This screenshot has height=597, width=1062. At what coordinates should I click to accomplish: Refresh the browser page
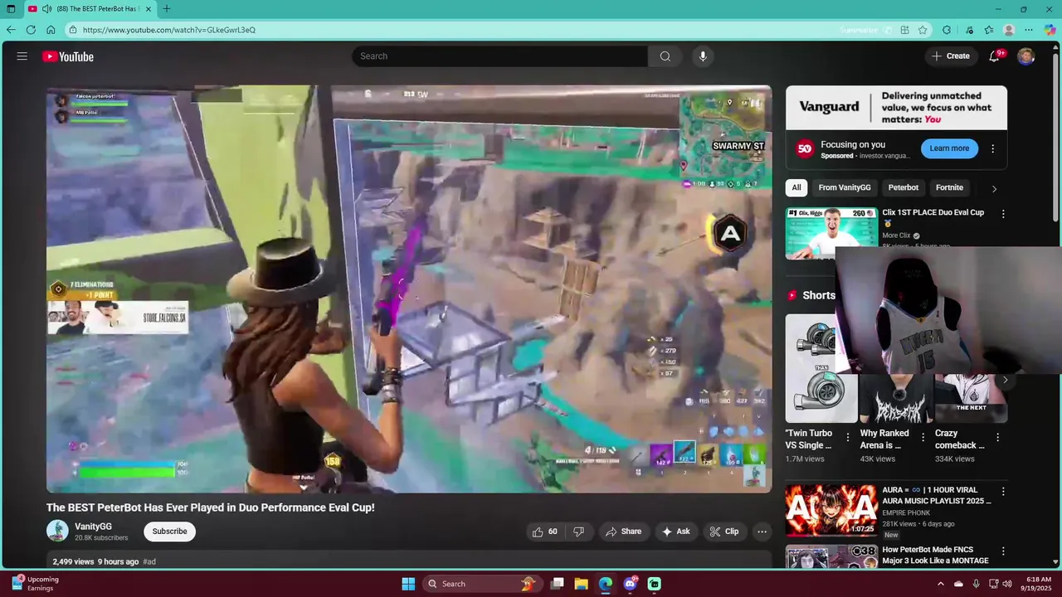click(31, 30)
